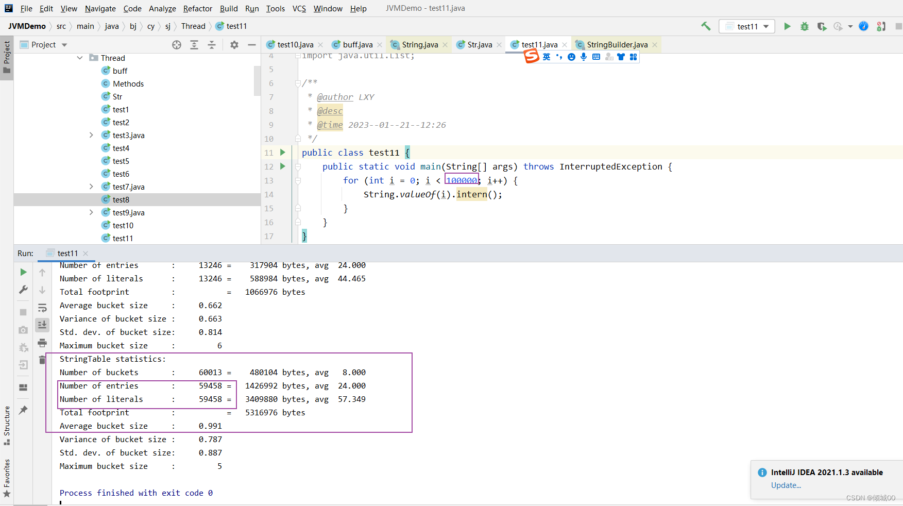Open the profiler run icon

839,26
